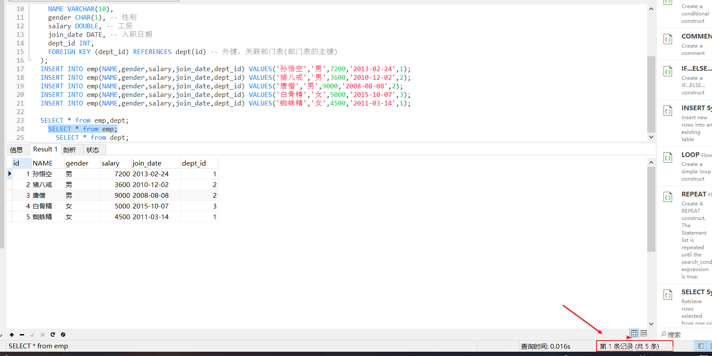Refresh the result grid
This screenshot has width=712, height=356.
[53, 335]
